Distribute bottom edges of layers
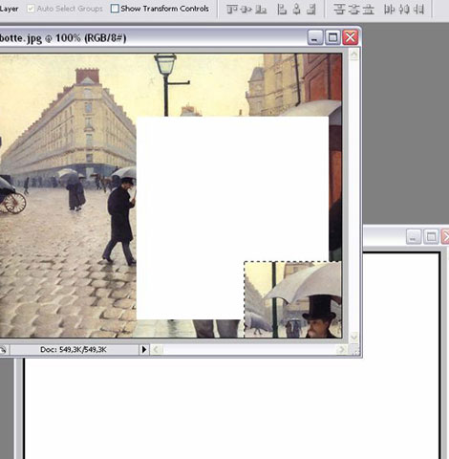Image resolution: width=449 pixels, height=459 pixels. coord(369,10)
